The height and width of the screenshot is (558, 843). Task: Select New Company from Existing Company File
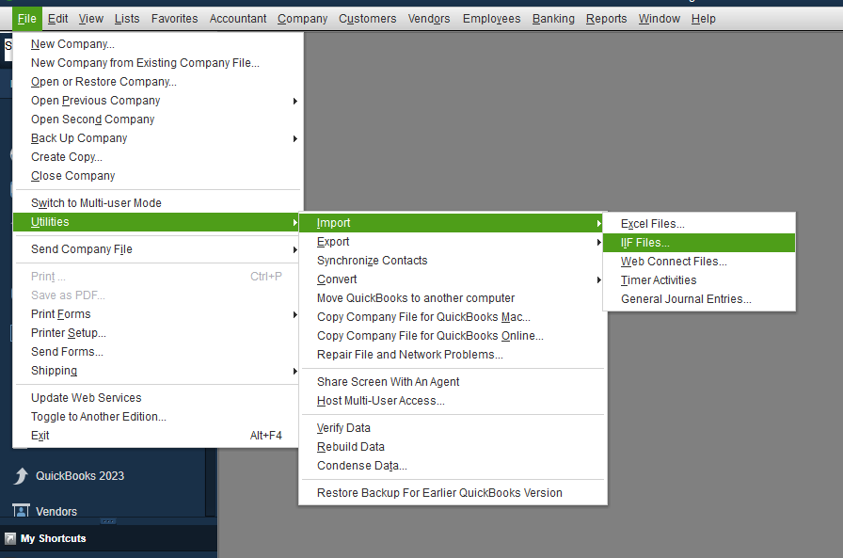tap(156, 63)
